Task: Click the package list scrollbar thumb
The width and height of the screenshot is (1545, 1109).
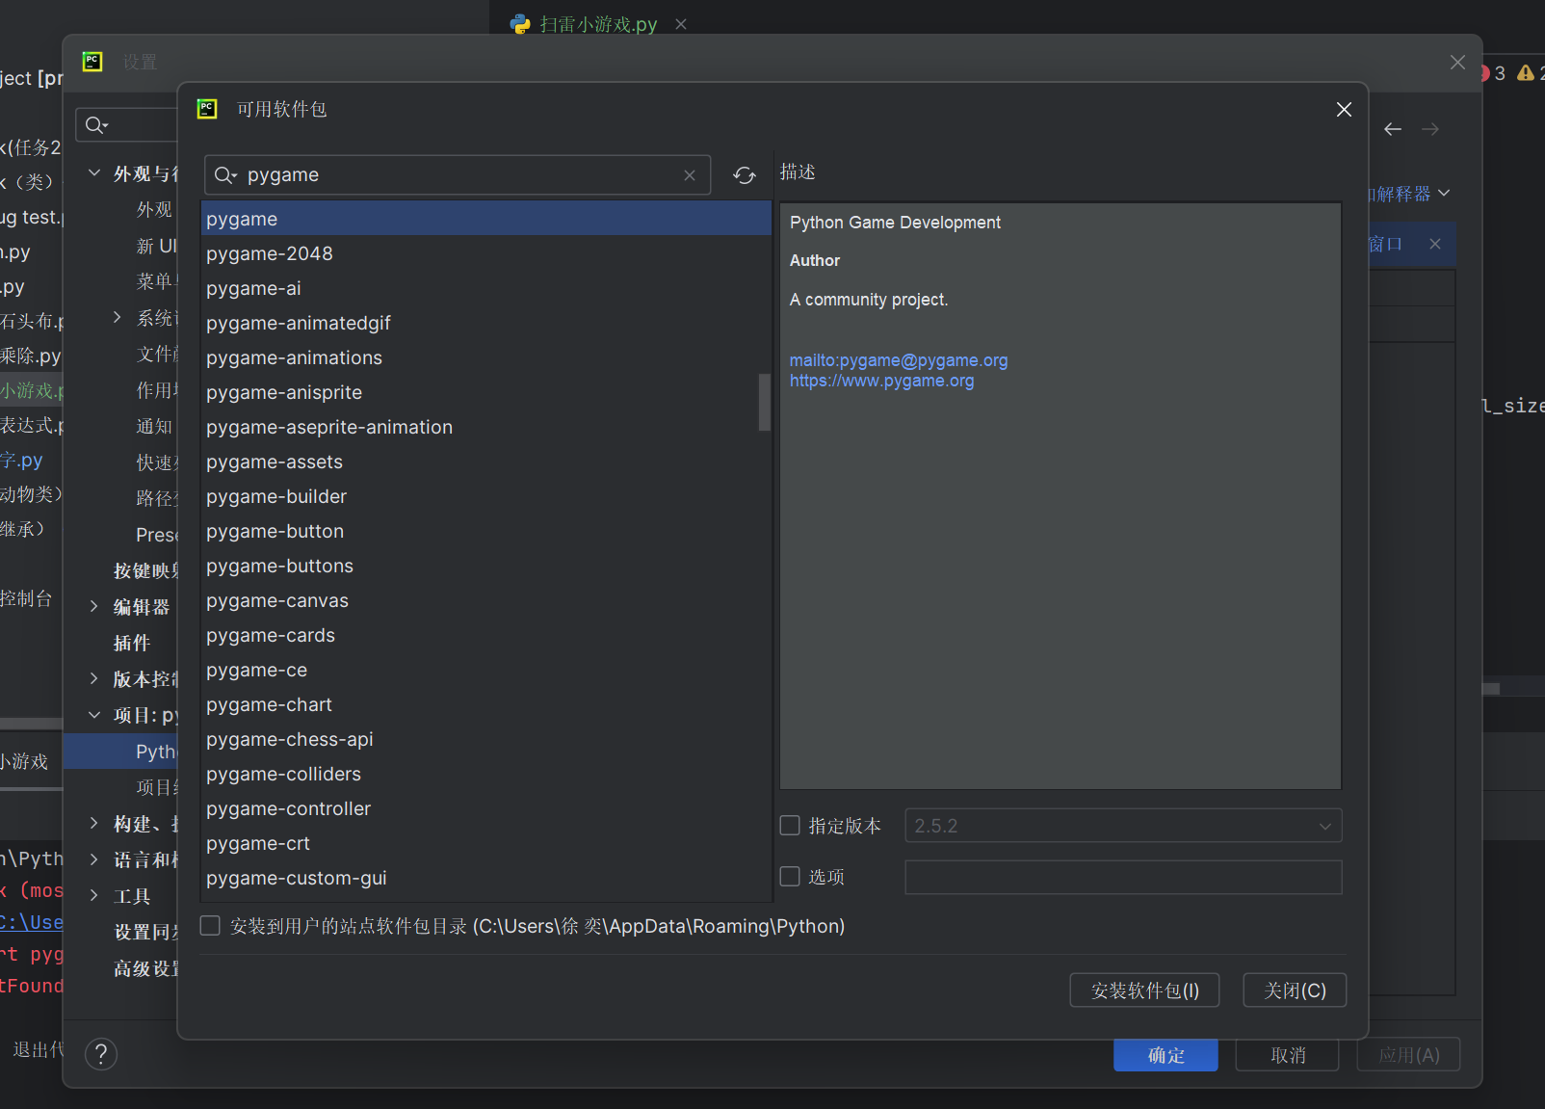Action: point(765,402)
